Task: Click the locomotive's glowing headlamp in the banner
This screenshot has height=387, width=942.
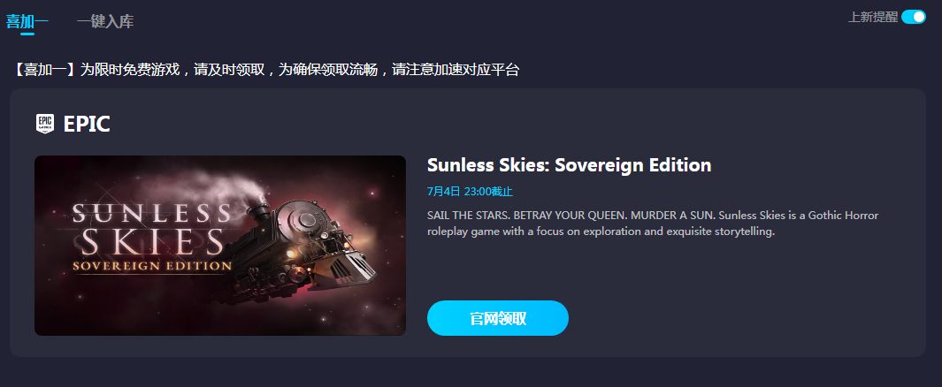Action: (293, 254)
